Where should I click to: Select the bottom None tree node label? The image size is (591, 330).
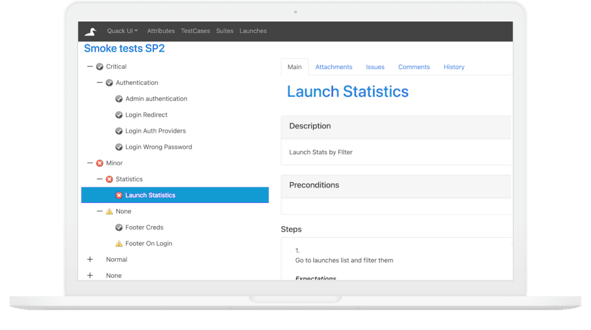pos(113,276)
